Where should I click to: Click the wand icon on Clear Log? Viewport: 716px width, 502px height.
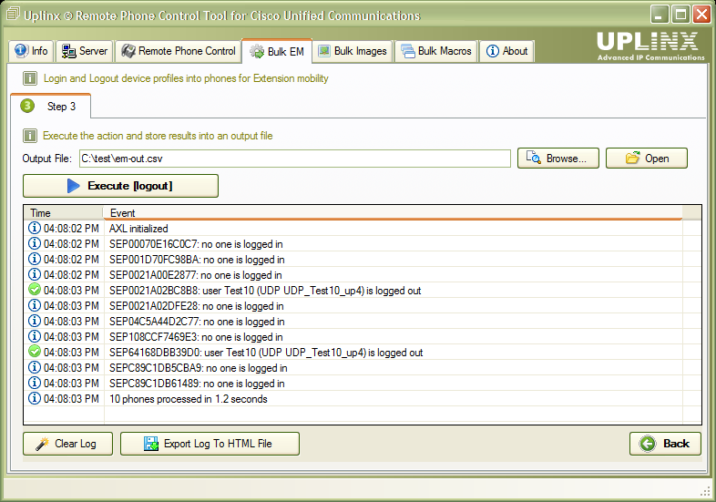point(43,444)
